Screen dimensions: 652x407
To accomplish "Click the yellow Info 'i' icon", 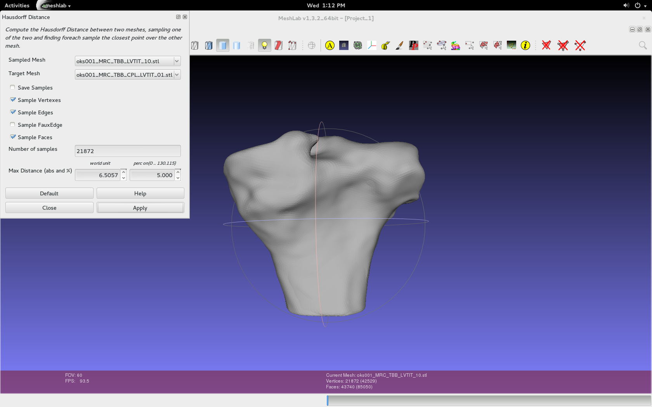I will click(525, 46).
